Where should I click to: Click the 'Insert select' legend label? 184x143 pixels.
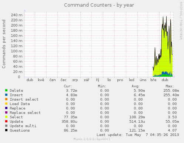[x=24, y=100]
